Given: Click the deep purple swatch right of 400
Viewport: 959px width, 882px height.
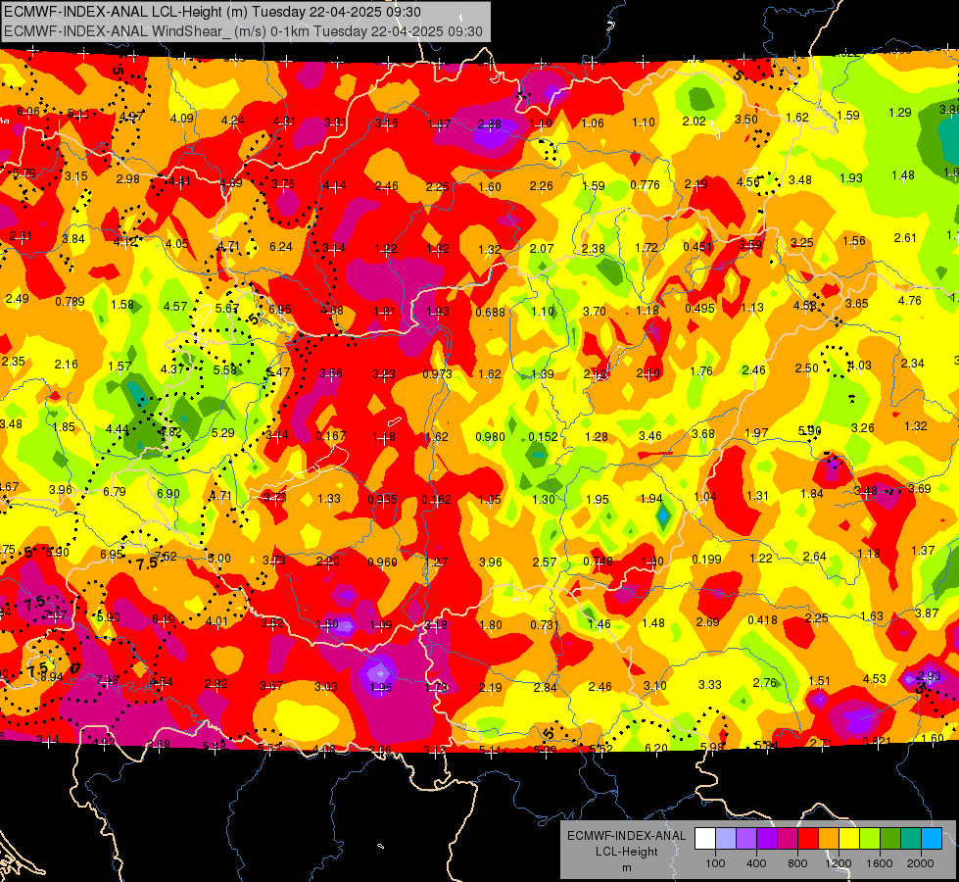Looking at the screenshot, I should tap(767, 839).
